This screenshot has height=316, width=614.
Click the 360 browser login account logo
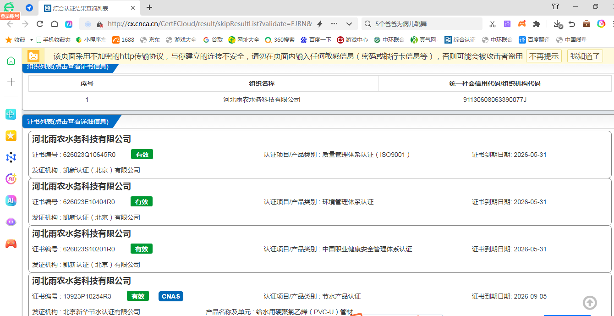point(9,8)
